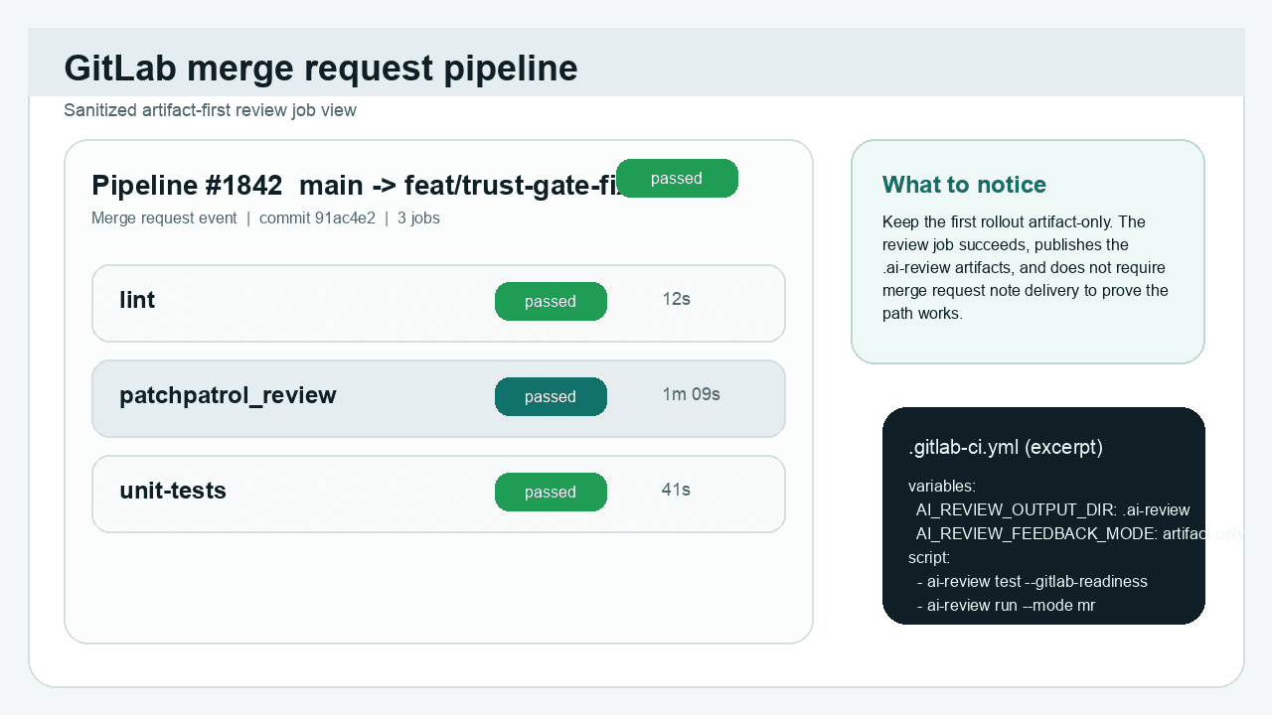This screenshot has width=1272, height=715.
Task: Select the 3 jobs counter
Action: pos(418,217)
